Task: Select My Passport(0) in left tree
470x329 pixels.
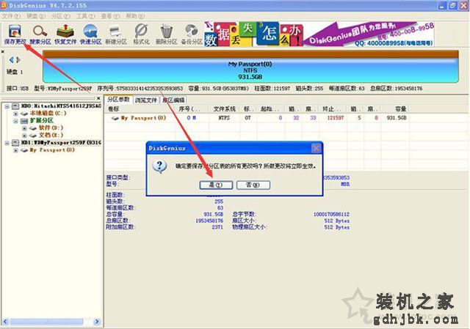Action: (52, 149)
